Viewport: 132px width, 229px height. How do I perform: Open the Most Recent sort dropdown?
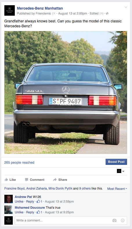tap(117, 189)
